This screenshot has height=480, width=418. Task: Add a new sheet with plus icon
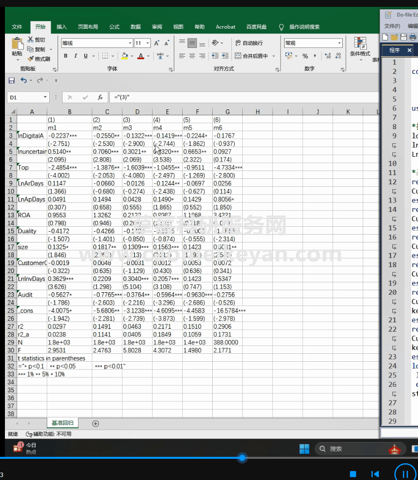coord(96,424)
